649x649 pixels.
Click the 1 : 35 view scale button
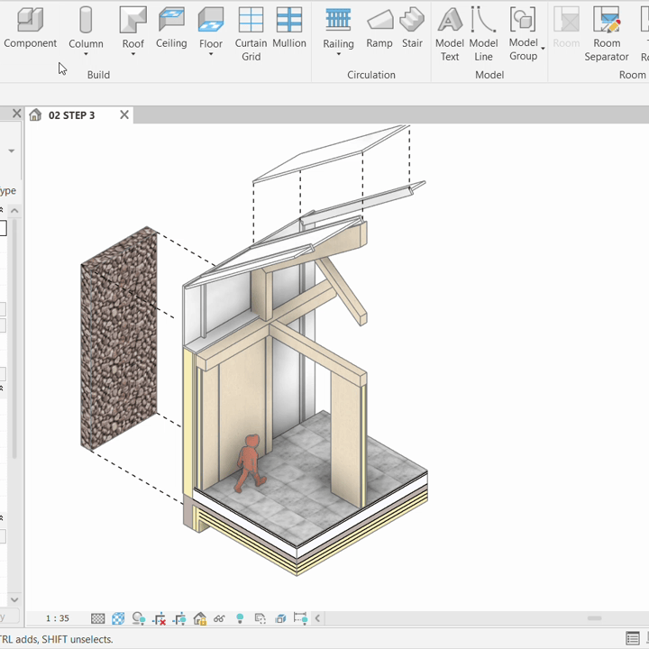coord(57,619)
